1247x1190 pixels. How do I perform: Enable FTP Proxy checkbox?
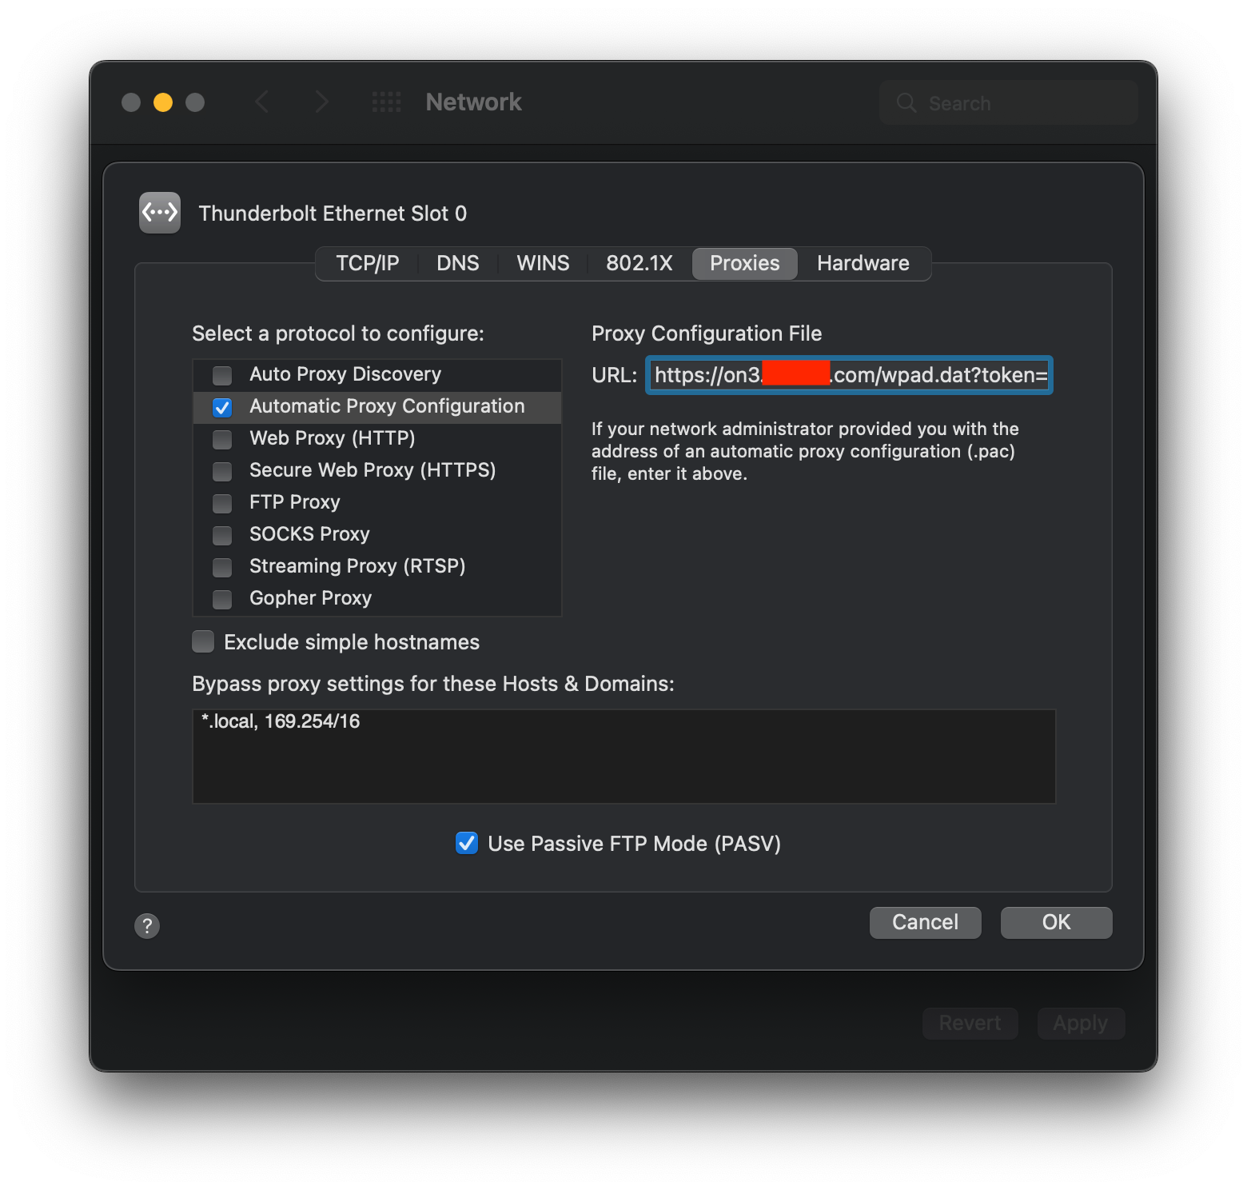pyautogui.click(x=222, y=503)
